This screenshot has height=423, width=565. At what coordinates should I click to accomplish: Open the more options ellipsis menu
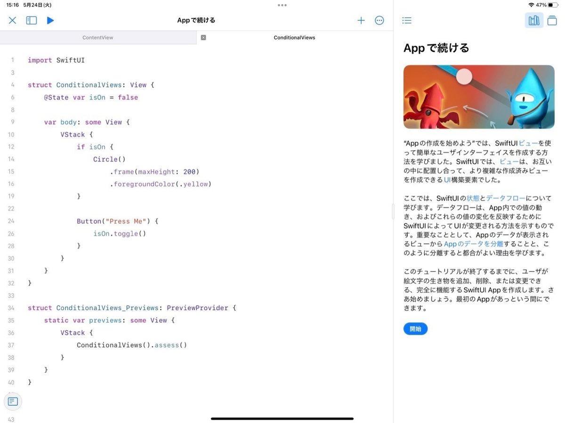point(379,20)
